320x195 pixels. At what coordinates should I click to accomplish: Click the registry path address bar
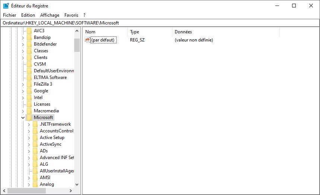pos(160,23)
